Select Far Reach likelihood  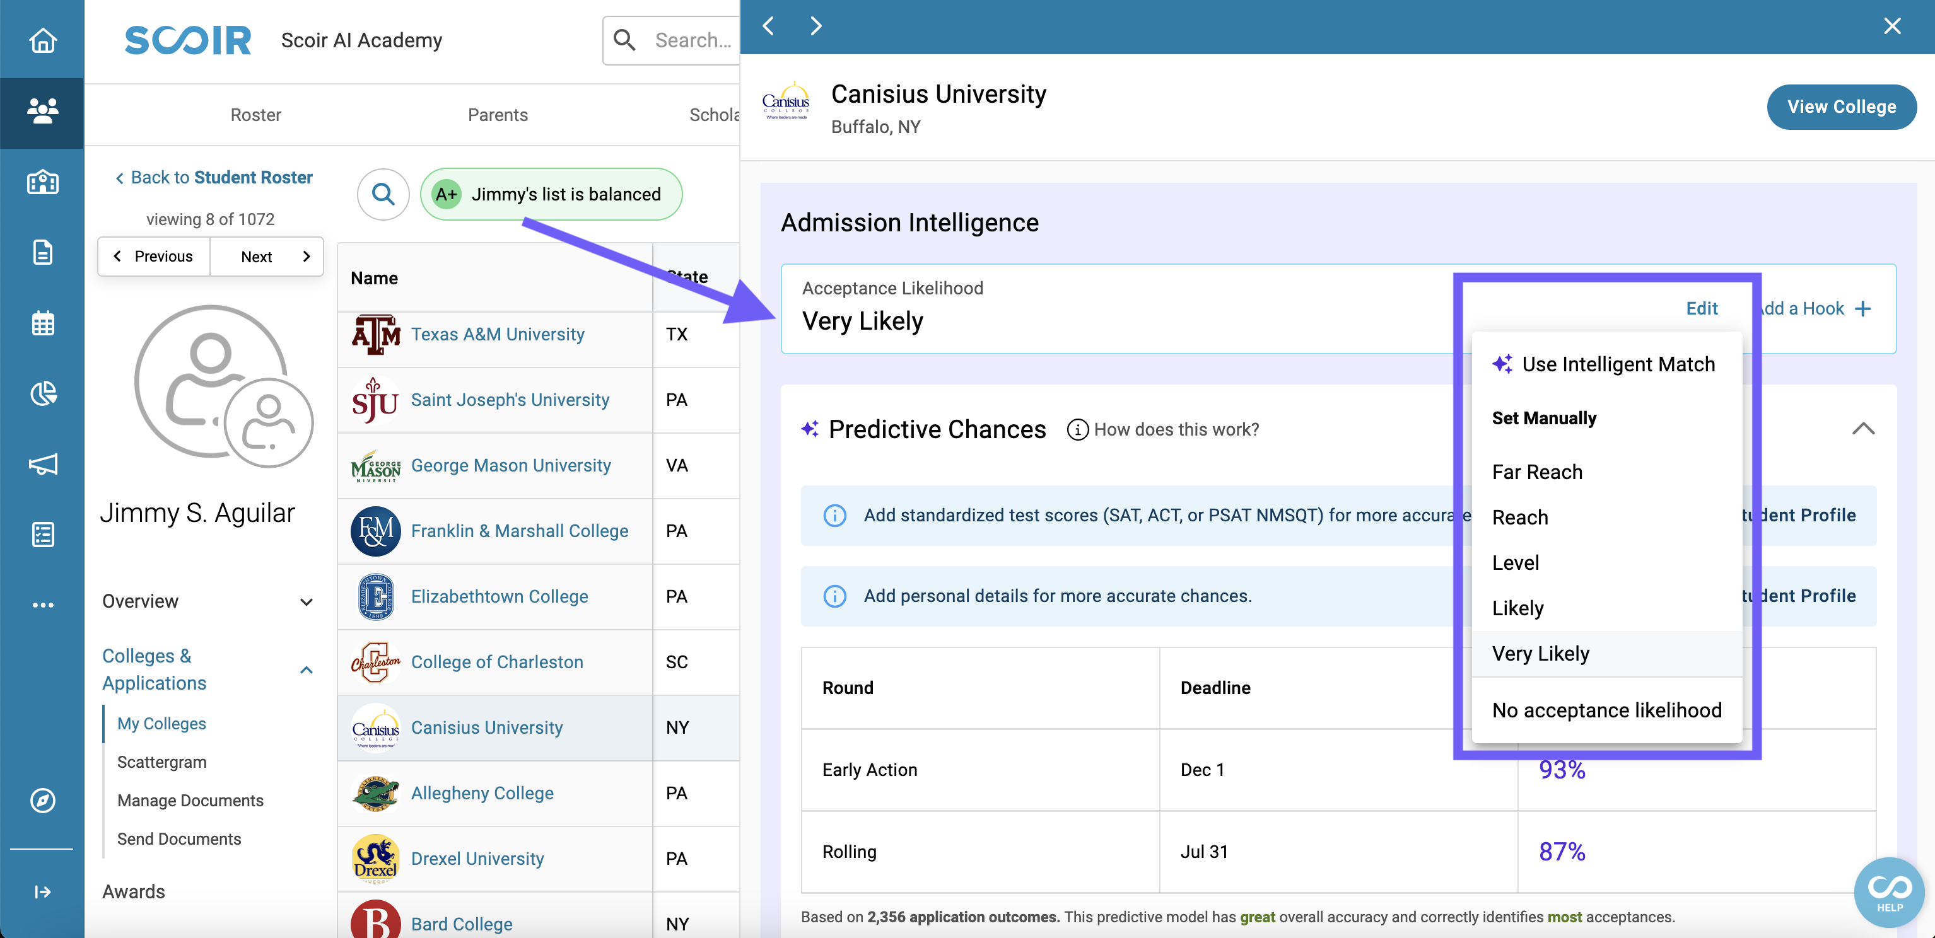[1606, 472]
